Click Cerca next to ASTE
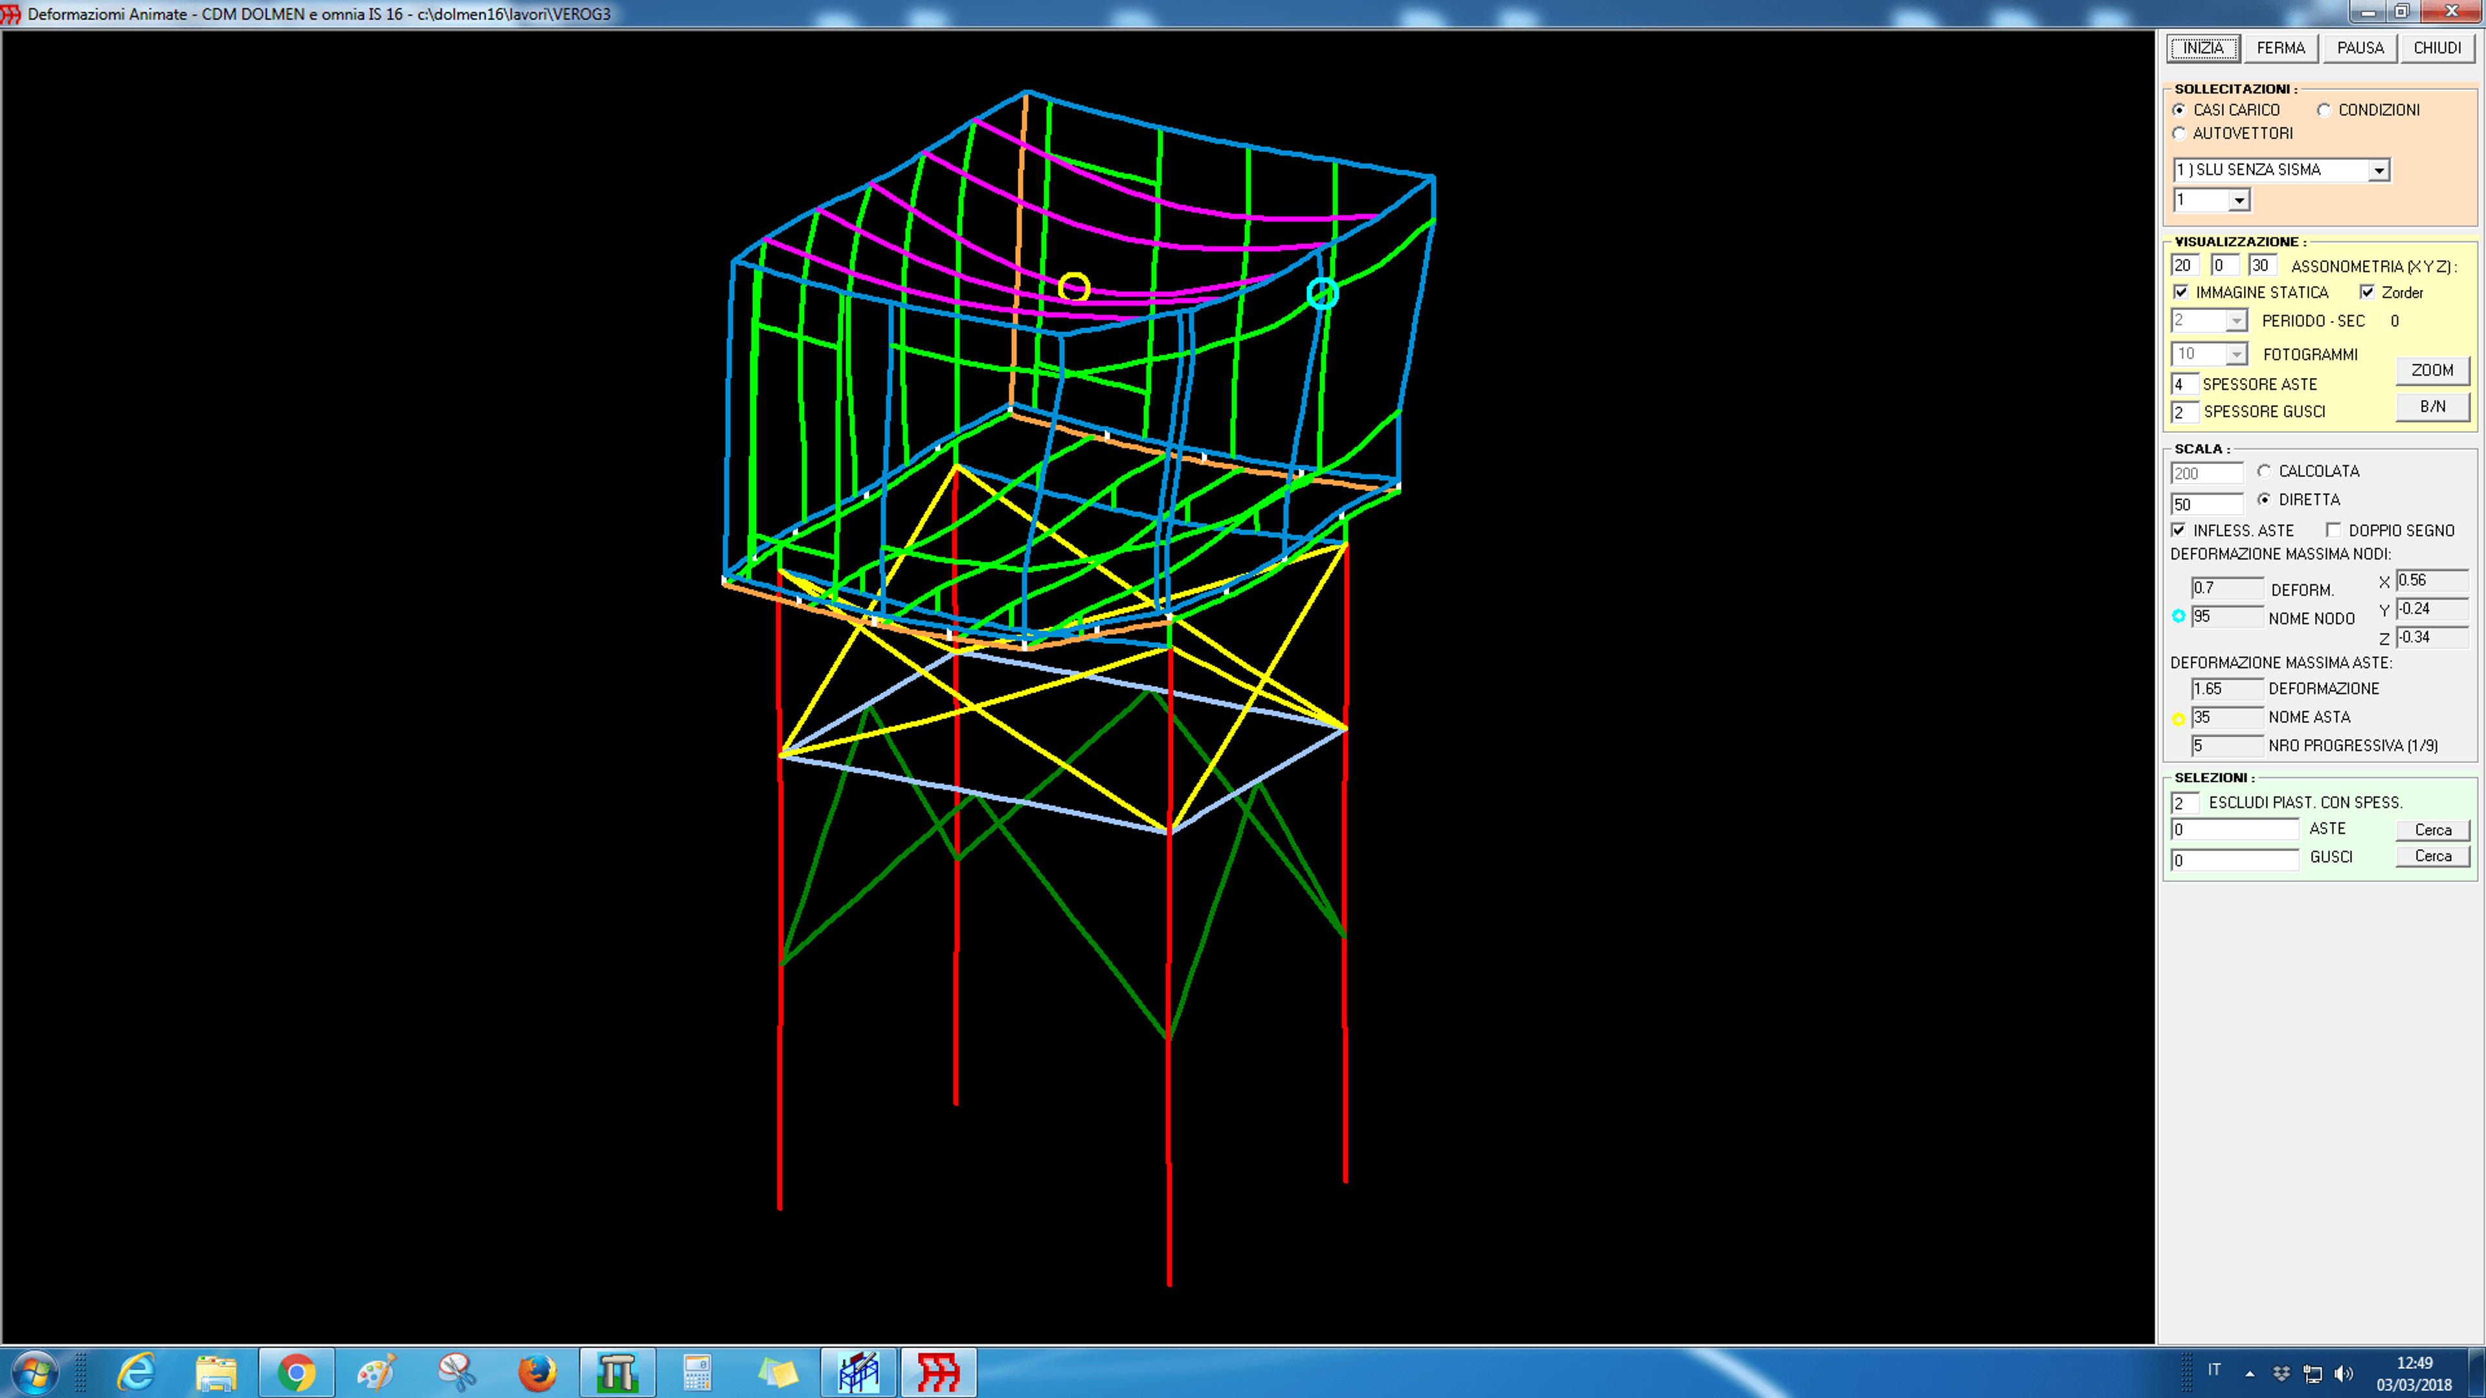Screen dimensions: 2486x1398 2433,830
